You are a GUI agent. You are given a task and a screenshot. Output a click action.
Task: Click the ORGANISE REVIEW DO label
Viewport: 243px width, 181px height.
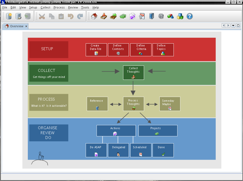(x=49, y=133)
